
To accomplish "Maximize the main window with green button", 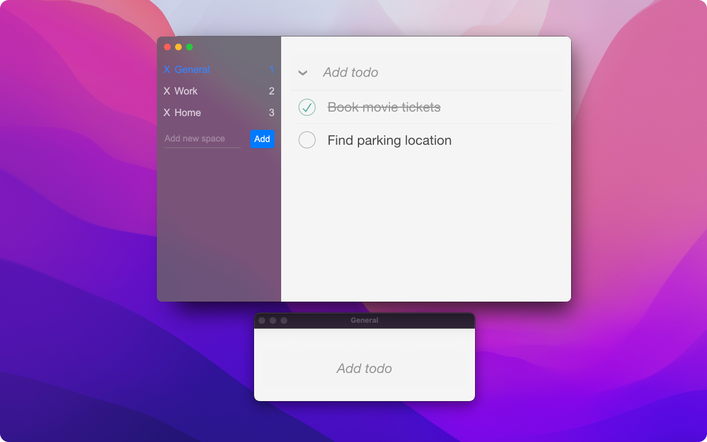I will tap(189, 47).
